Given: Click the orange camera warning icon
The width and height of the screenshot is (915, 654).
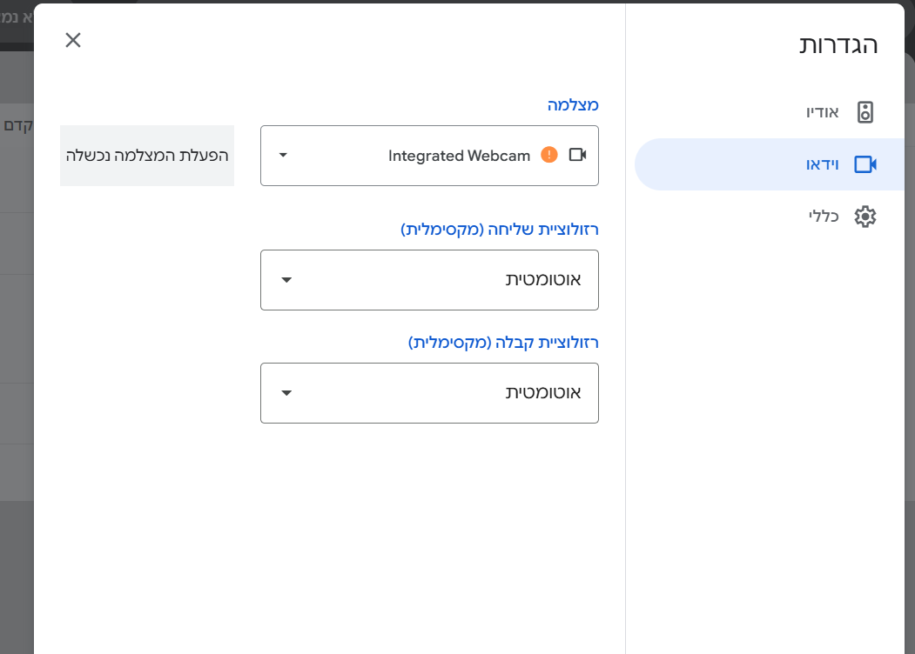Looking at the screenshot, I should coord(548,155).
